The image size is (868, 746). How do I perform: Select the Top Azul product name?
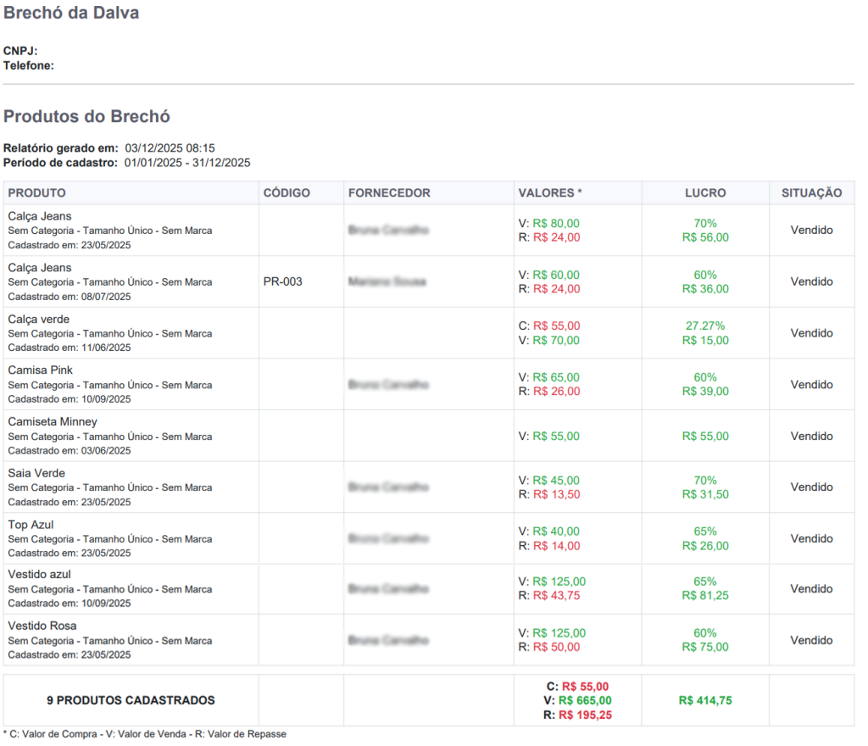(31, 525)
